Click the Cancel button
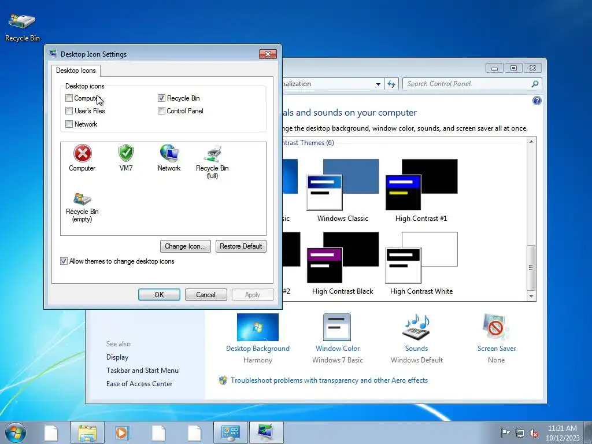This screenshot has height=444, width=592. 206,295
